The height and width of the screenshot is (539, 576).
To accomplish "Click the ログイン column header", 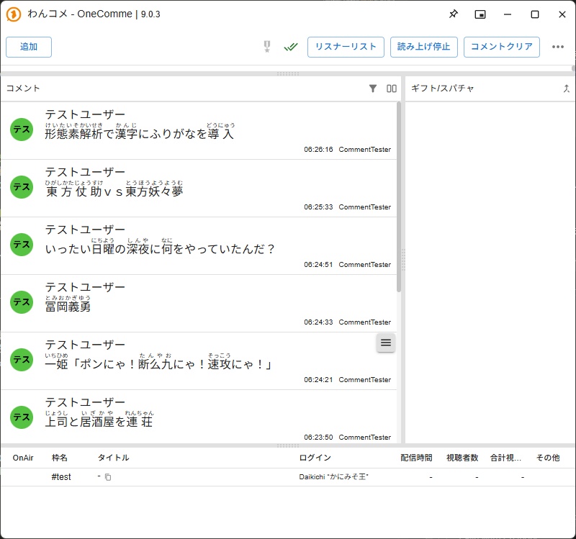I will 315,458.
